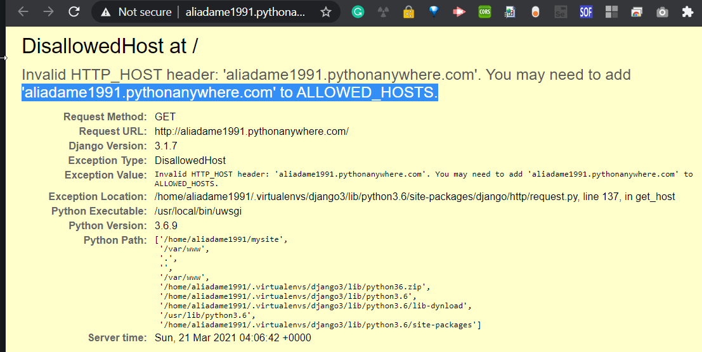Go back to the previous page
This screenshot has width=702, height=352.
tap(23, 11)
